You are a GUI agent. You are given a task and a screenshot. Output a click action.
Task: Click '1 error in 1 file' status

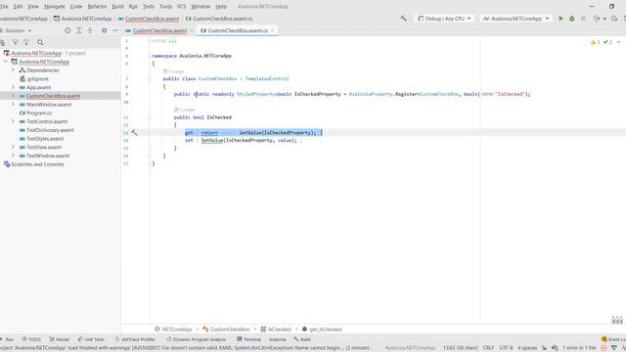click(x=579, y=348)
